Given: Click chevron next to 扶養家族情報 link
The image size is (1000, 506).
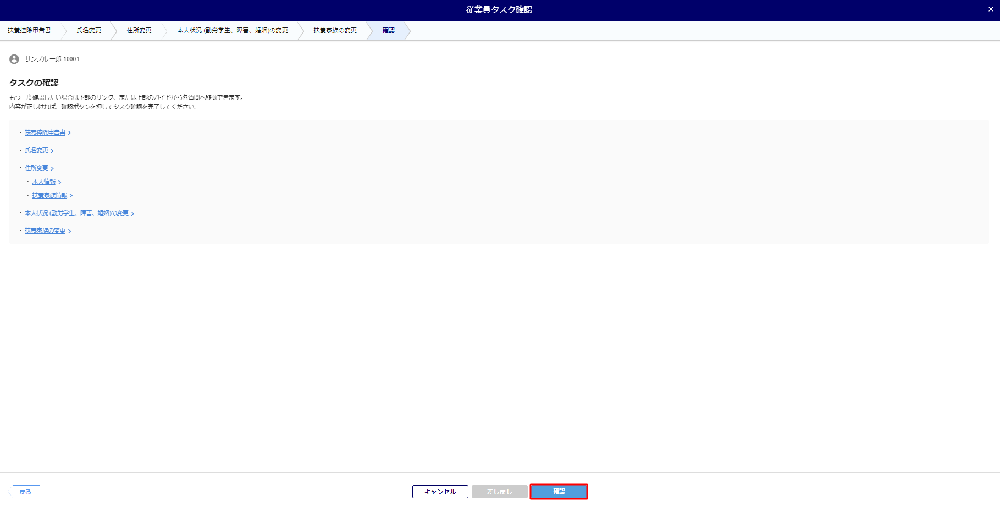Looking at the screenshot, I should (x=71, y=196).
